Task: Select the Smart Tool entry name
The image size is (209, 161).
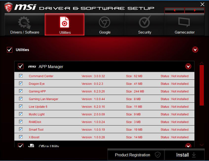Action: pos(36,130)
